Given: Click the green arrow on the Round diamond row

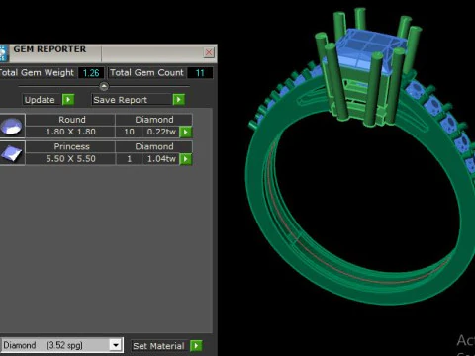Looking at the screenshot, I should coord(186,132).
